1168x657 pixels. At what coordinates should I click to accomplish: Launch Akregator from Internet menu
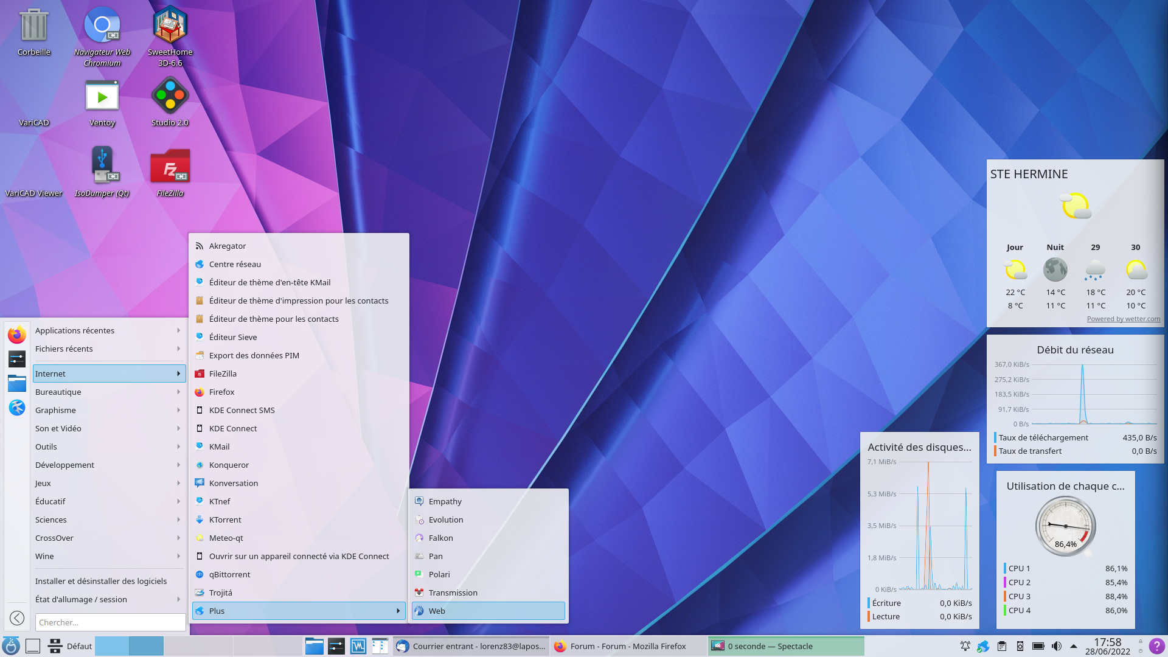coord(299,246)
